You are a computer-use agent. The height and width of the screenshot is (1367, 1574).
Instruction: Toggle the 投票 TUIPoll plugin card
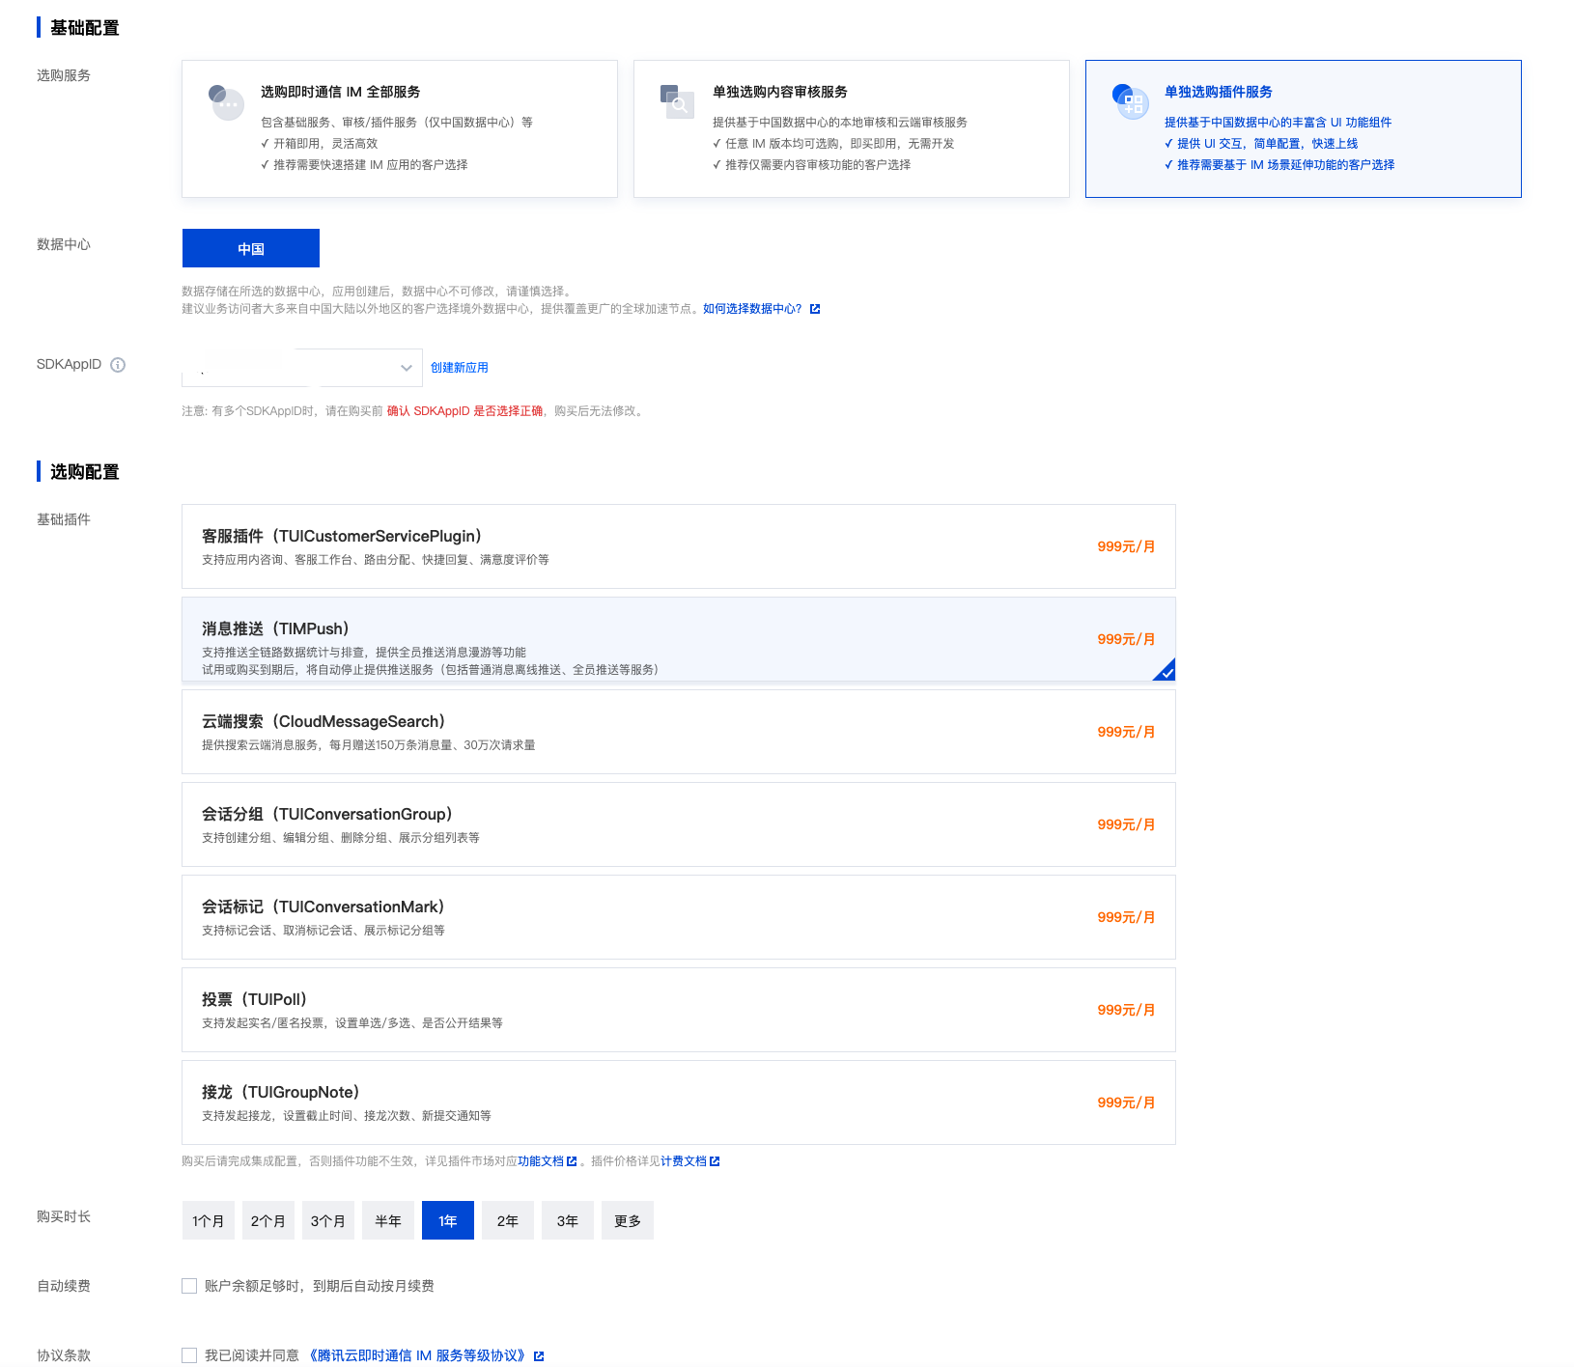tap(679, 1010)
